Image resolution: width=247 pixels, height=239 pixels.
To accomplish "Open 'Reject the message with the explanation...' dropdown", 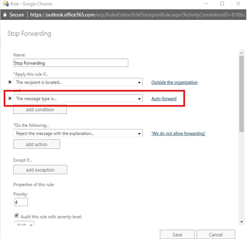I will 78,133.
